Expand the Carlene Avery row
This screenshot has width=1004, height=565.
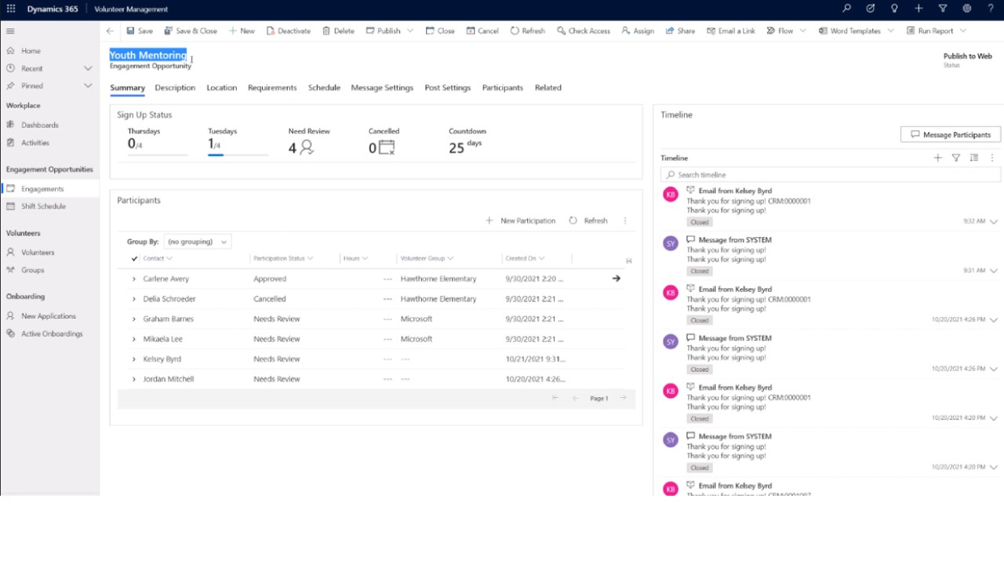click(x=133, y=279)
